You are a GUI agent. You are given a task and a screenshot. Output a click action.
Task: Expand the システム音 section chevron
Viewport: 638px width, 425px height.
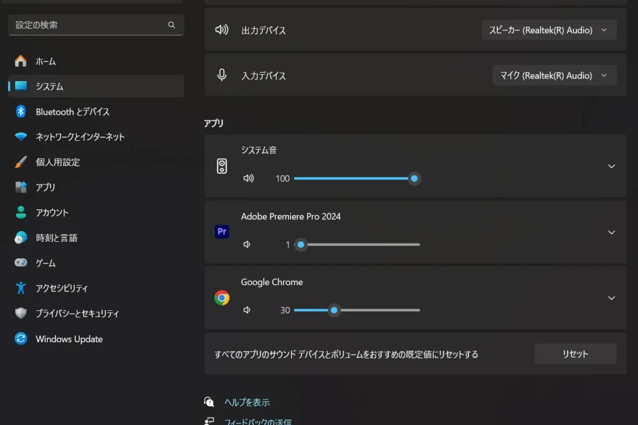click(x=611, y=166)
